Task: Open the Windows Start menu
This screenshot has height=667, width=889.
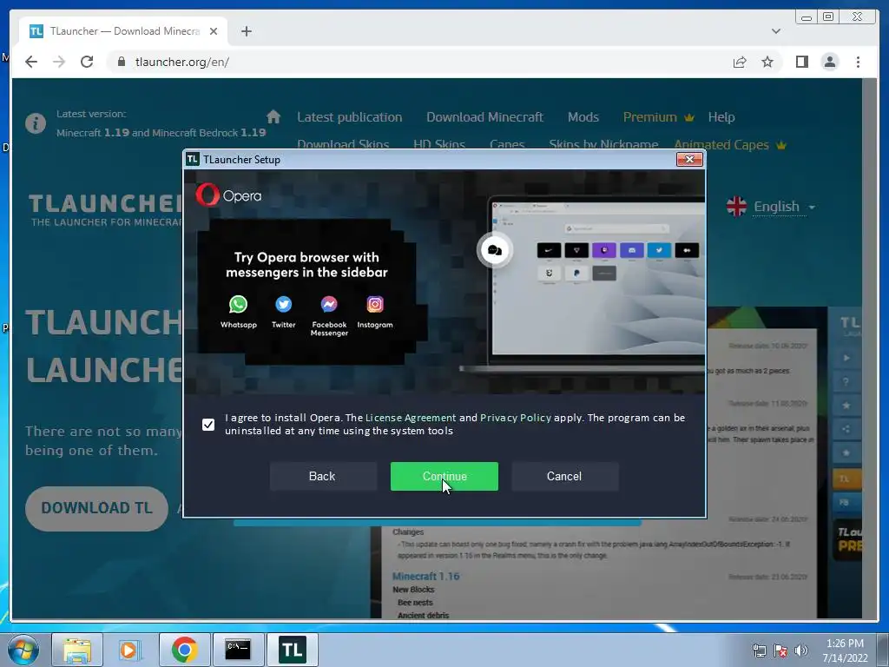Action: [23, 650]
